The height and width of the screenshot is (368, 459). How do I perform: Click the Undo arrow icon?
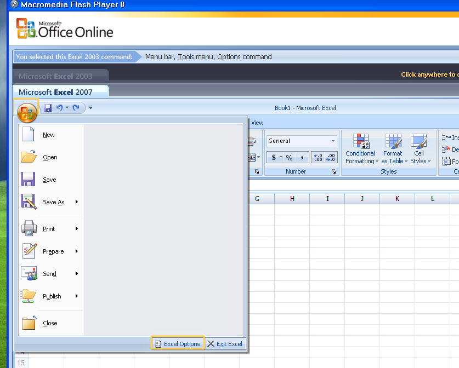[x=60, y=108]
